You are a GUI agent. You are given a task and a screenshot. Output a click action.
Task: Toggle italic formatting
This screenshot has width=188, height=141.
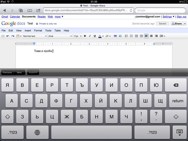[90, 36]
